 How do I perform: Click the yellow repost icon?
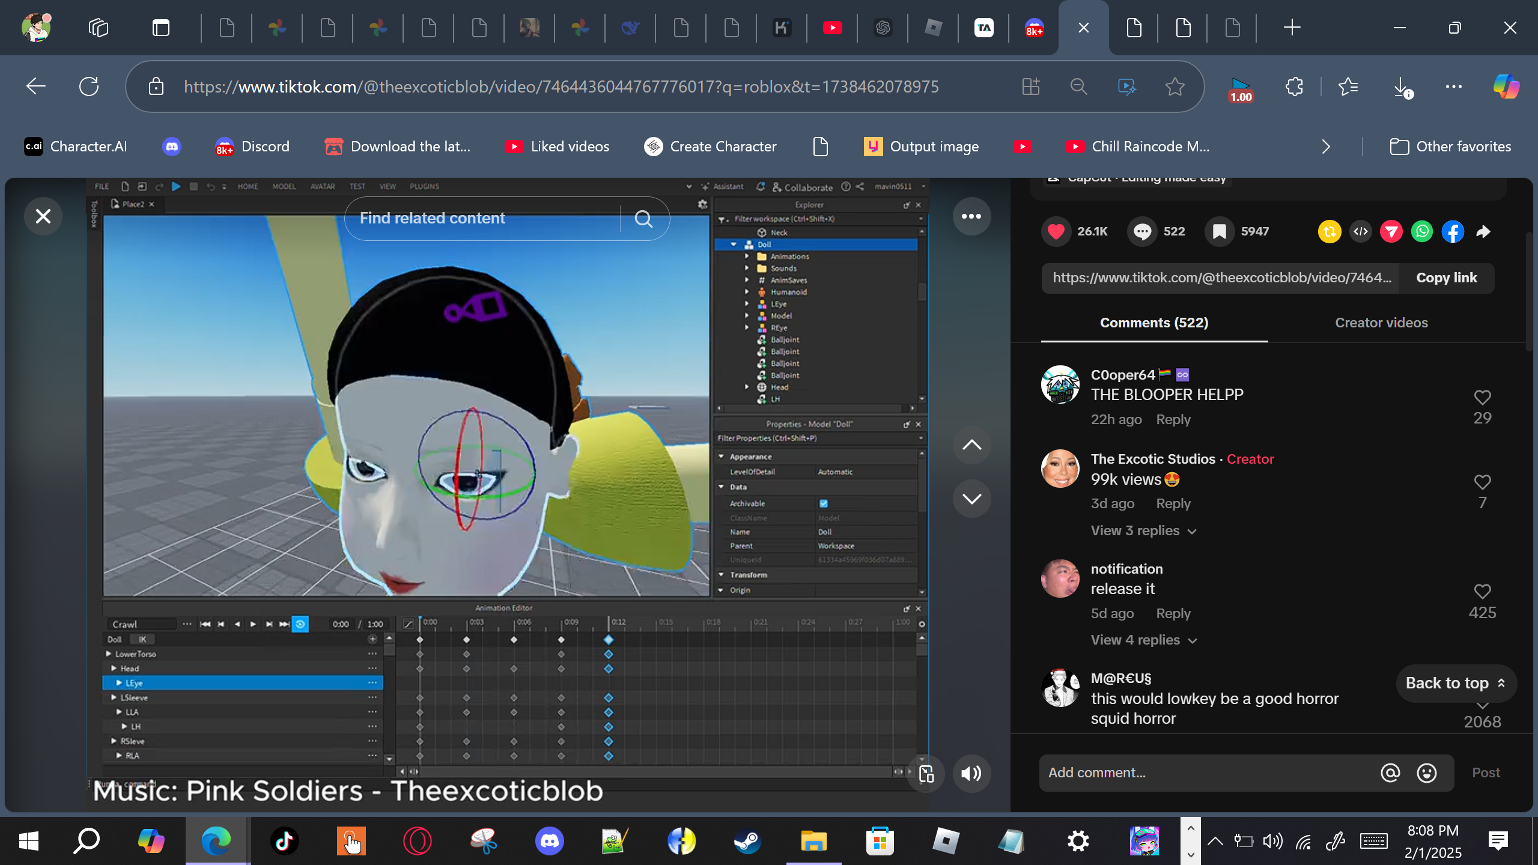point(1330,232)
